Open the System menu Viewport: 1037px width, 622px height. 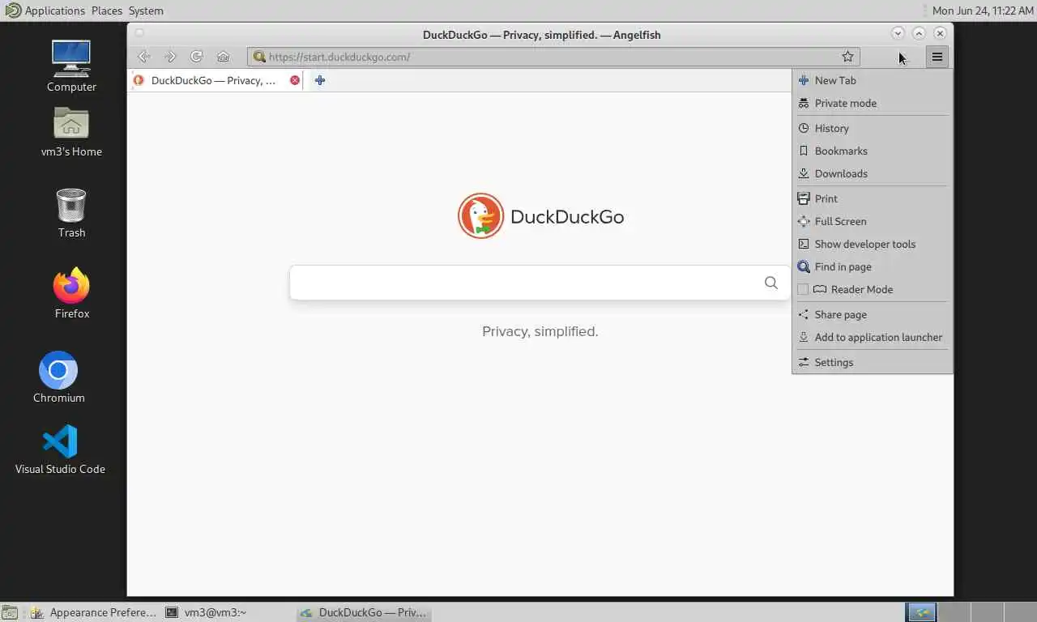[146, 11]
